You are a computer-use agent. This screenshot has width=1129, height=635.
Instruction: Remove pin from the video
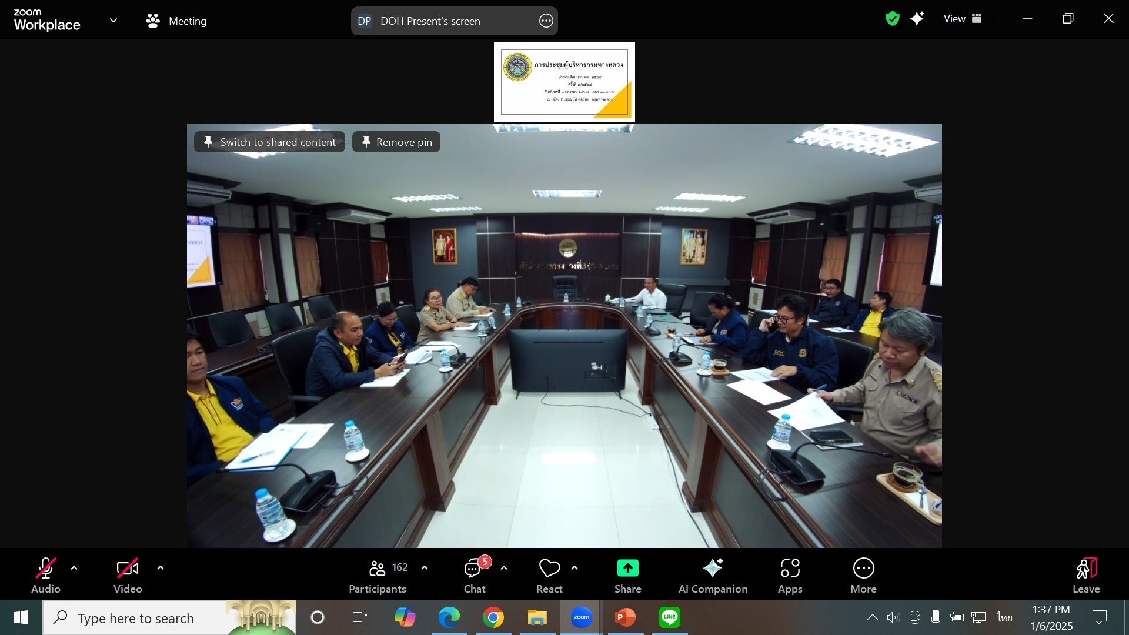[x=396, y=142]
